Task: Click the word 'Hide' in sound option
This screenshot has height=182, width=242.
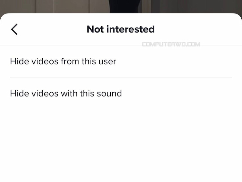Action: point(19,93)
